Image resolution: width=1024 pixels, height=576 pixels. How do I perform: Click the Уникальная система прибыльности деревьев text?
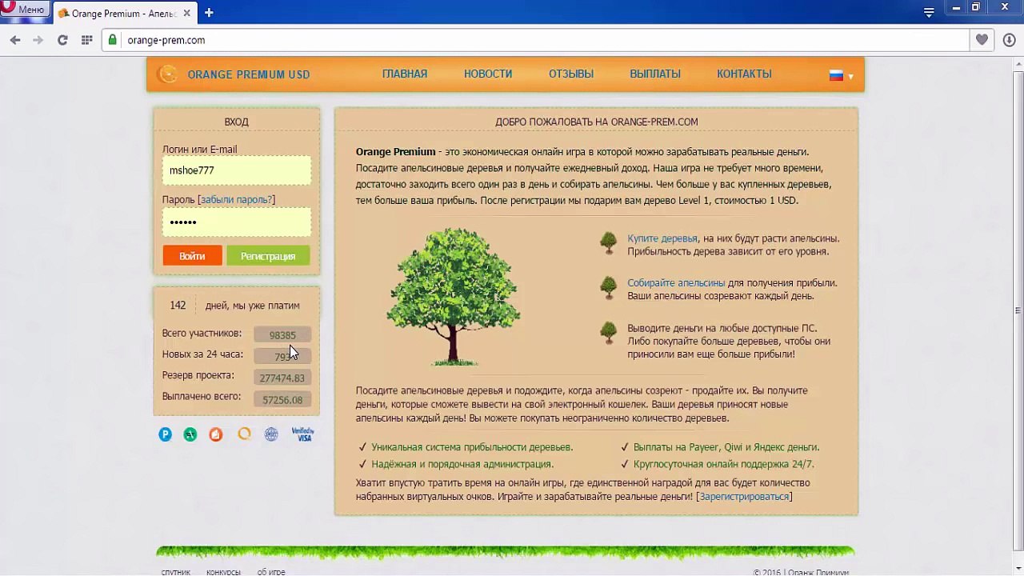point(472,447)
